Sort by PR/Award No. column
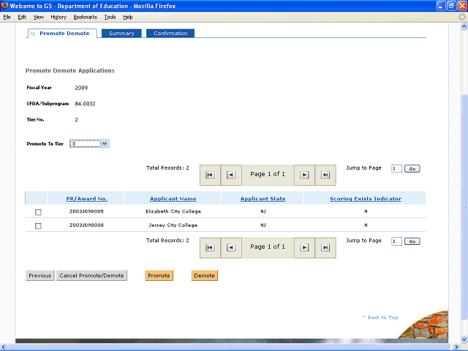The image size is (468, 351). (x=86, y=199)
